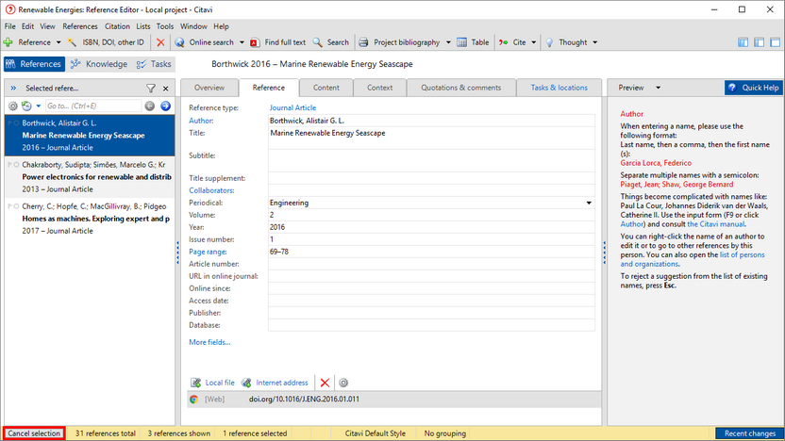
Task: Toggle flag on Borthwick reference
Action: click(x=10, y=123)
